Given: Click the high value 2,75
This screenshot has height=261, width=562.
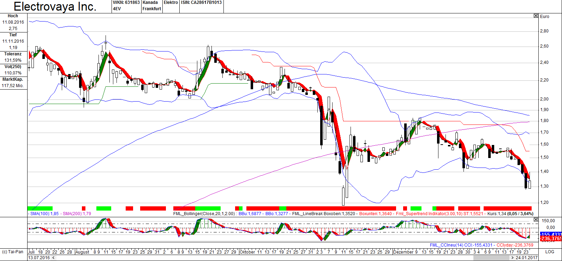Looking at the screenshot, I should click(x=13, y=29).
